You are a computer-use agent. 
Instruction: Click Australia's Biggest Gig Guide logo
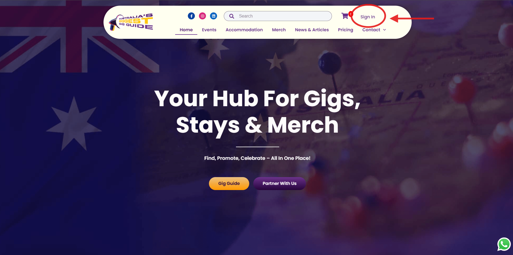pyautogui.click(x=131, y=22)
